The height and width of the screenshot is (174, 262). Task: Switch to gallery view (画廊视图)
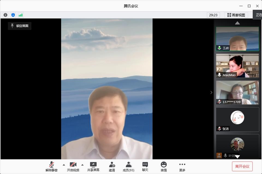(236, 15)
